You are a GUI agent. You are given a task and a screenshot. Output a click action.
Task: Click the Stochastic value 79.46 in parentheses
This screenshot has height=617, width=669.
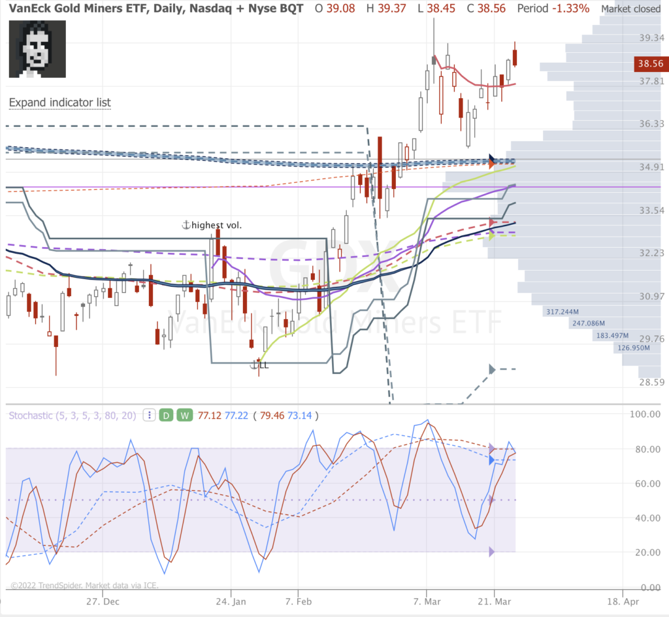[x=272, y=416]
